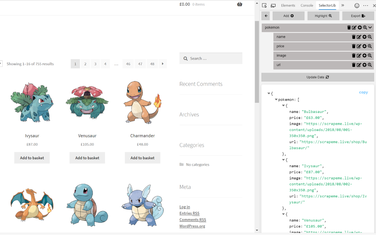
Task: Delete the url selector
Action: point(354,65)
